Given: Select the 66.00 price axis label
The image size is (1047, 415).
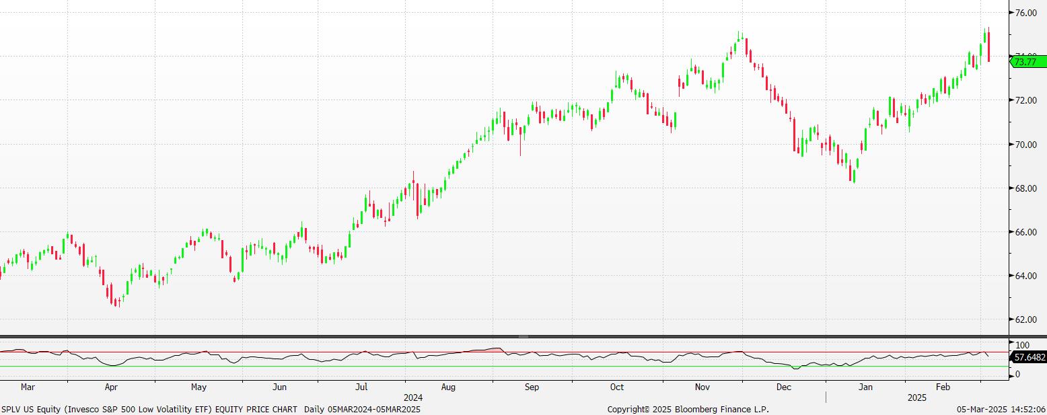Looking at the screenshot, I should click(x=1025, y=232).
